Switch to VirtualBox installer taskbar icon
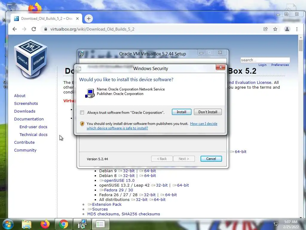Viewport: 306px width, 230px height. (x=82, y=224)
